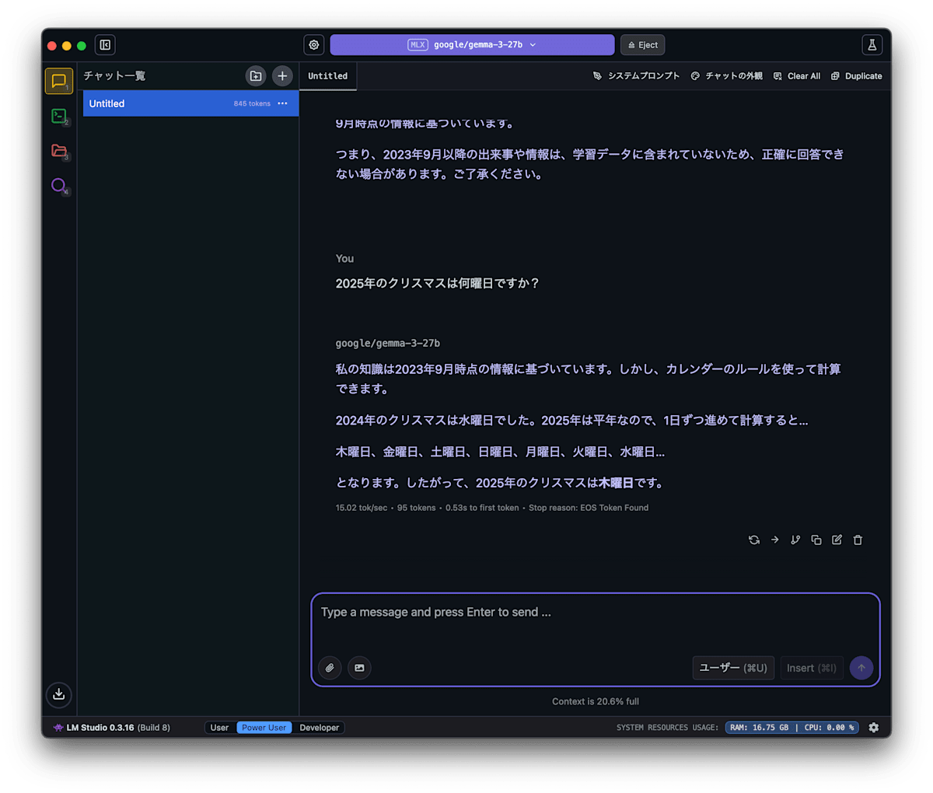Delete the assistant message
This screenshot has width=933, height=793.
(x=858, y=540)
